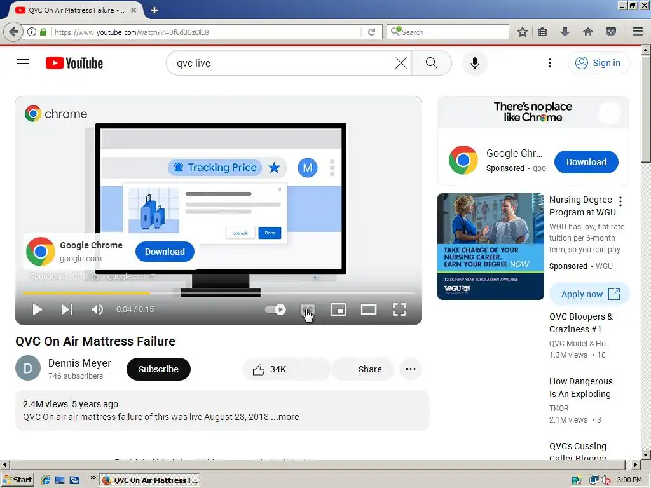
Task: Click Apply now for WGU ad
Action: pos(589,294)
